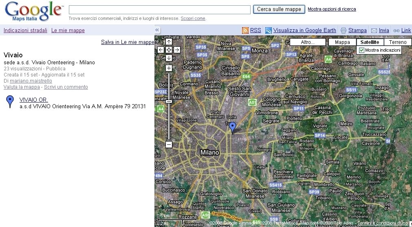Click the Scrivi un commento link
The image size is (412, 227).
pyautogui.click(x=66, y=87)
